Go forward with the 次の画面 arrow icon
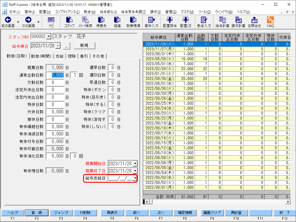Screen dimensions: 296x222 (28, 20)
